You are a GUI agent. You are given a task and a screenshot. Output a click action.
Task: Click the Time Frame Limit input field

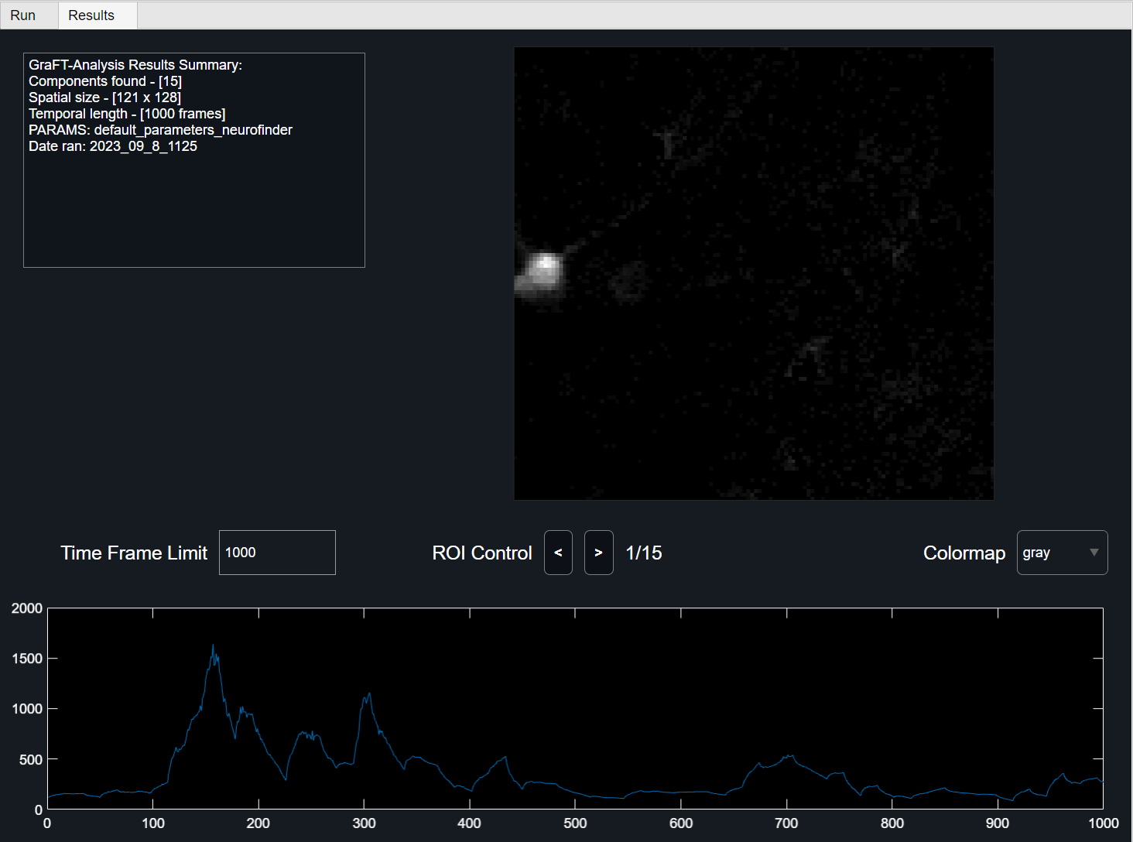(x=277, y=553)
